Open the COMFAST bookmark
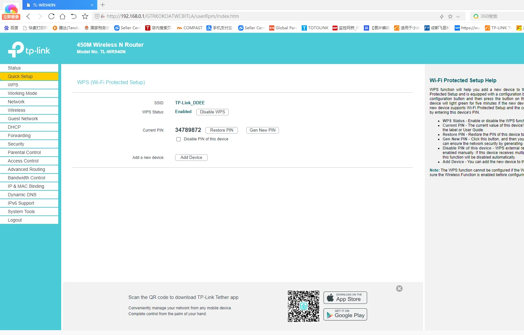The image size is (524, 335). pos(190,28)
